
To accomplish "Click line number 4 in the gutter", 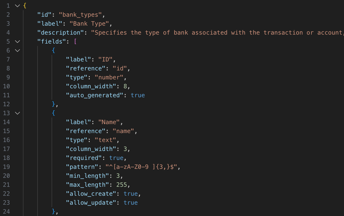I will point(8,33).
